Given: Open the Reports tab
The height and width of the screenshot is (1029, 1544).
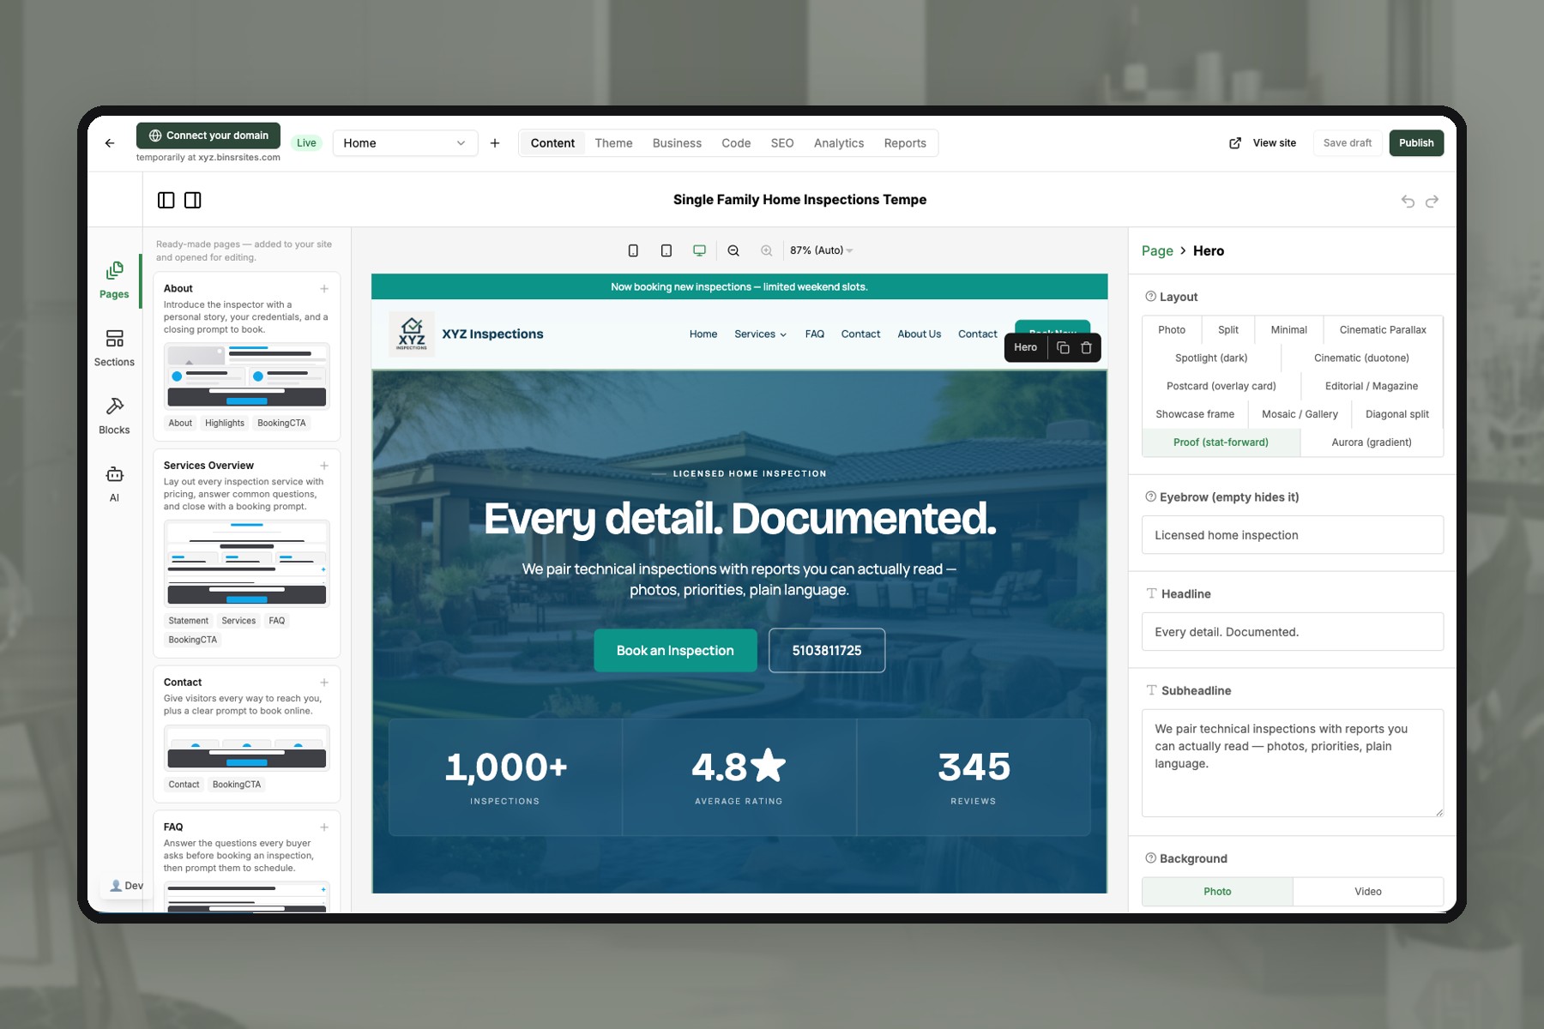Looking at the screenshot, I should pyautogui.click(x=905, y=143).
